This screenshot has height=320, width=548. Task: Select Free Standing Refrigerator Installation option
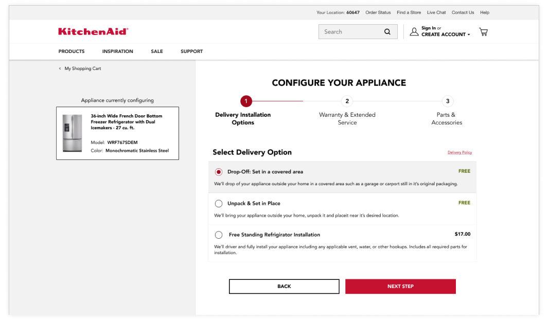219,235
